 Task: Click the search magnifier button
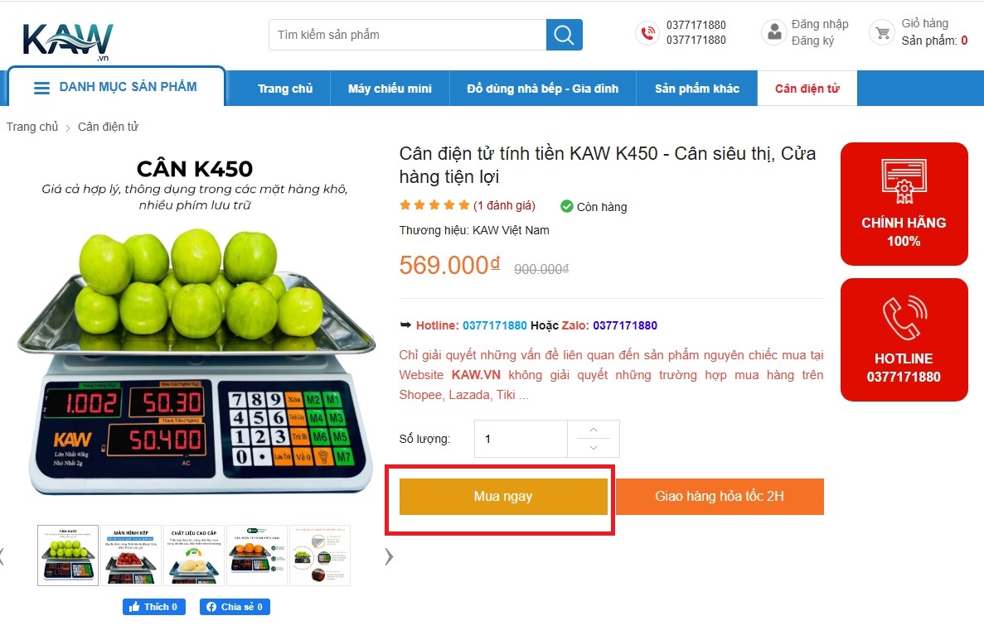coord(564,35)
